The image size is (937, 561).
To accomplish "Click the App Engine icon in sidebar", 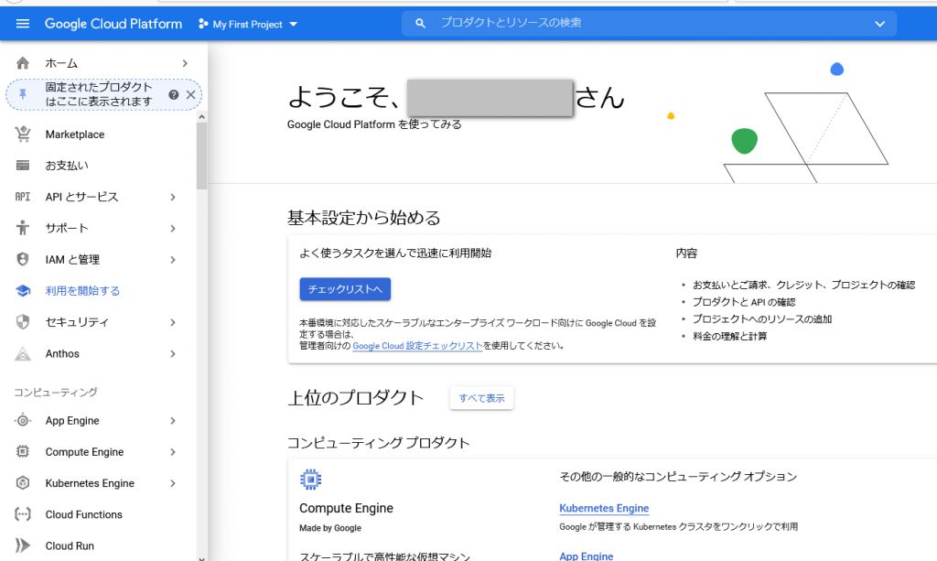I will pyautogui.click(x=23, y=421).
